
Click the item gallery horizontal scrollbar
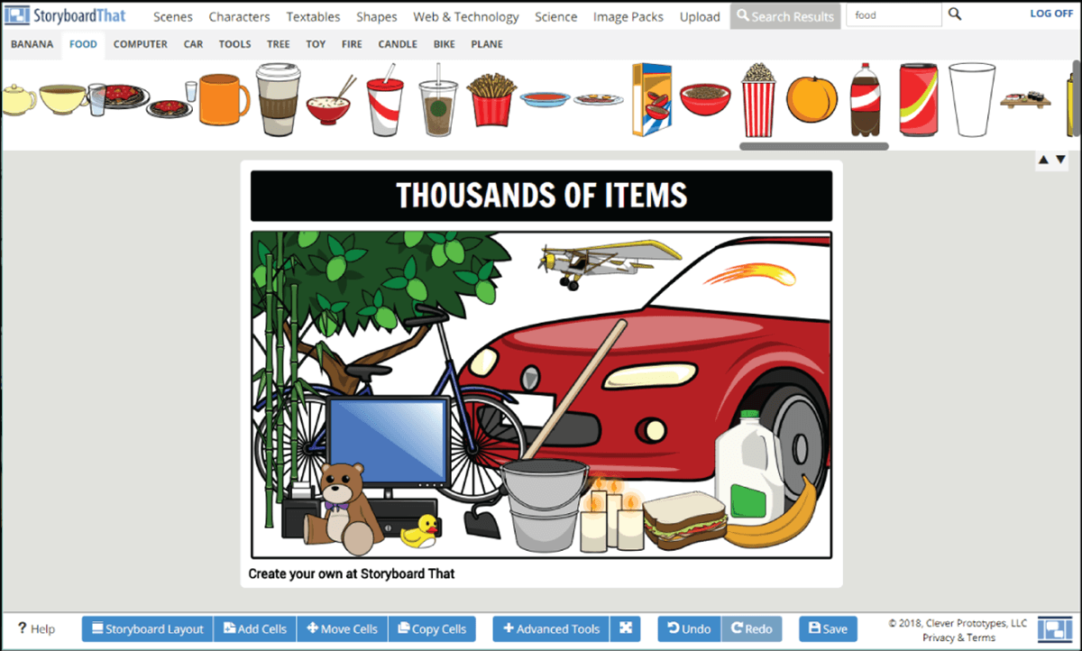(x=813, y=146)
